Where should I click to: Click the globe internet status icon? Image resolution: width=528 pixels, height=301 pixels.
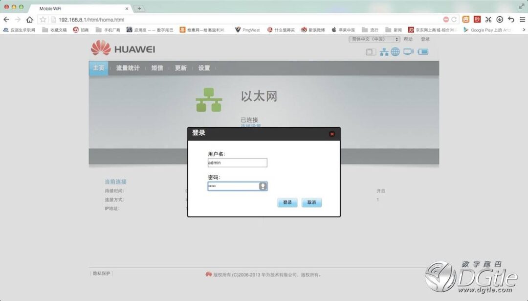pos(396,51)
